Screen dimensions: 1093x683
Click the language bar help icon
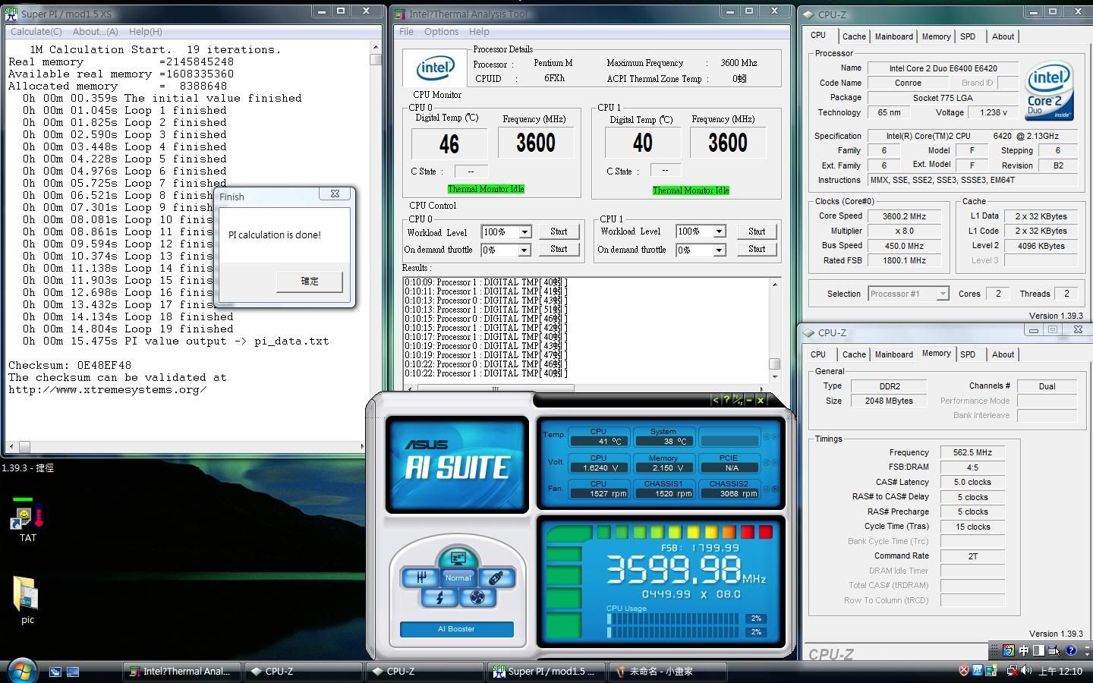pos(1071,650)
